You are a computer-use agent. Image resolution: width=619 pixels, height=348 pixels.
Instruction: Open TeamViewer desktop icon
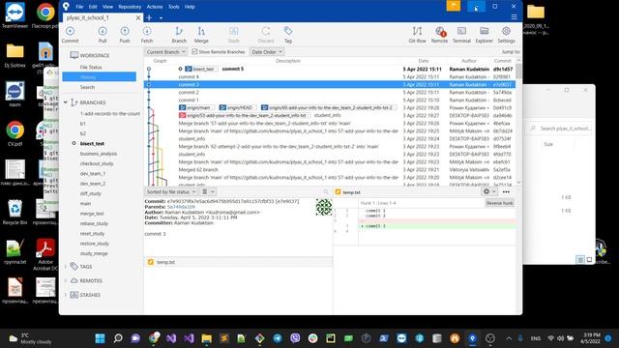click(x=15, y=15)
